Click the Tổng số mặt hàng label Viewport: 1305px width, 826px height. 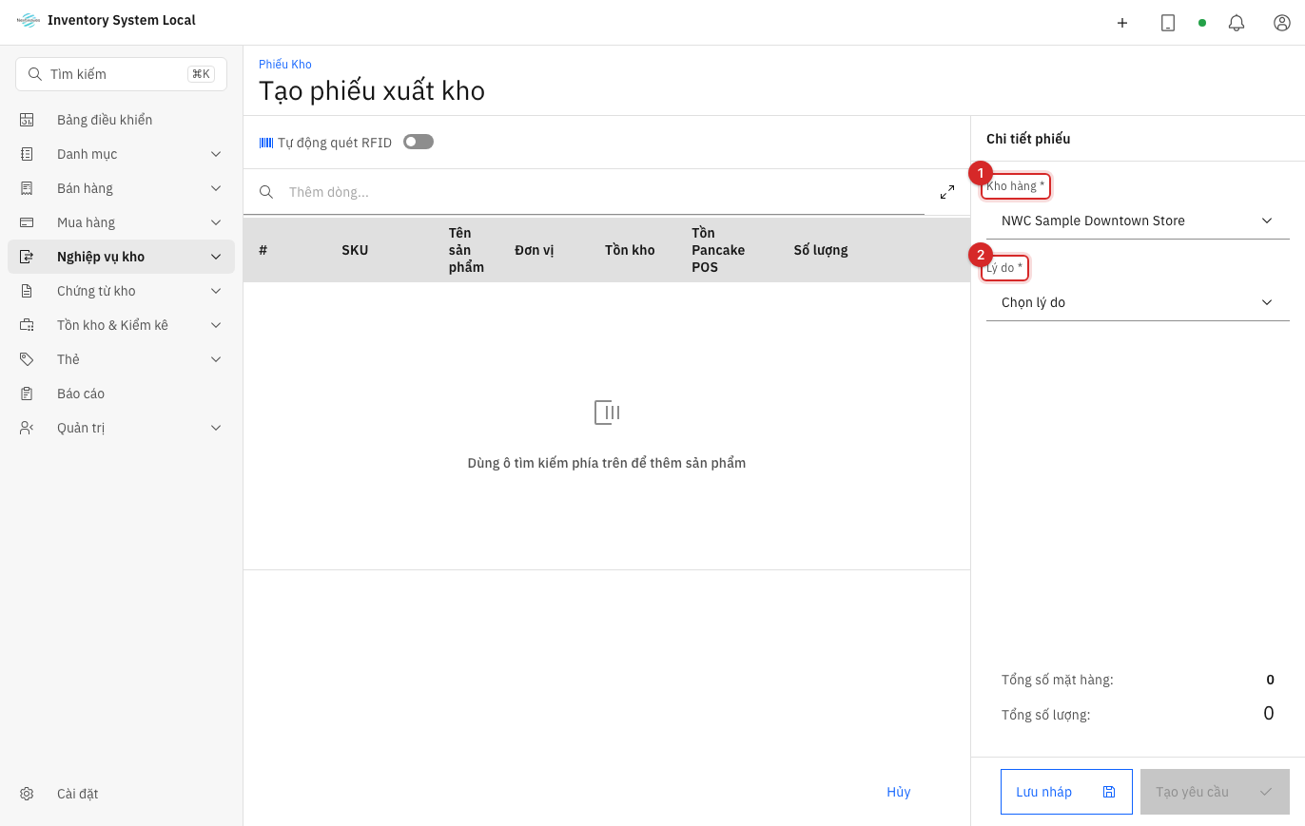[x=1057, y=680]
